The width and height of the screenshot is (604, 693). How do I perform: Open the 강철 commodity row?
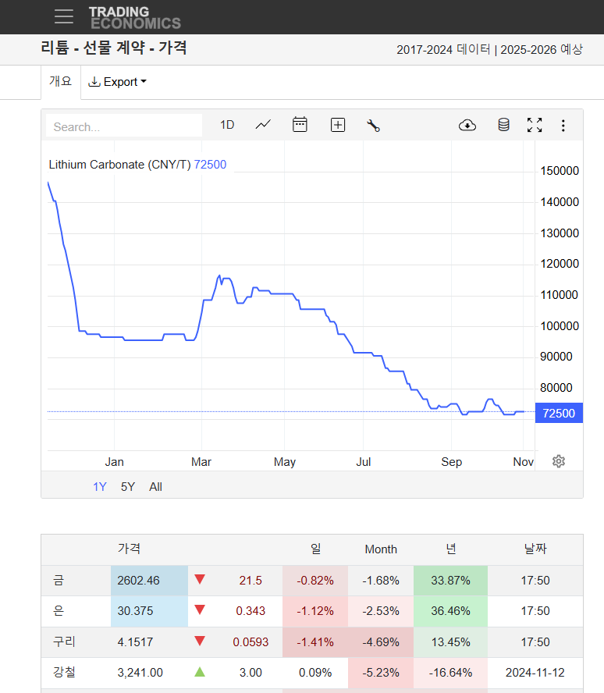click(312, 673)
